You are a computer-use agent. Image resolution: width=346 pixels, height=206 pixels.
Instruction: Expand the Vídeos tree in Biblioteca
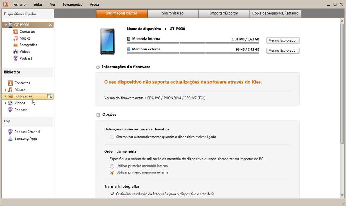[6, 103]
